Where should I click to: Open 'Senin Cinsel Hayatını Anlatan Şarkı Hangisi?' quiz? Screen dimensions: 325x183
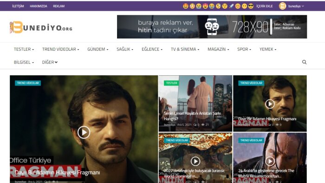[x=192, y=116]
